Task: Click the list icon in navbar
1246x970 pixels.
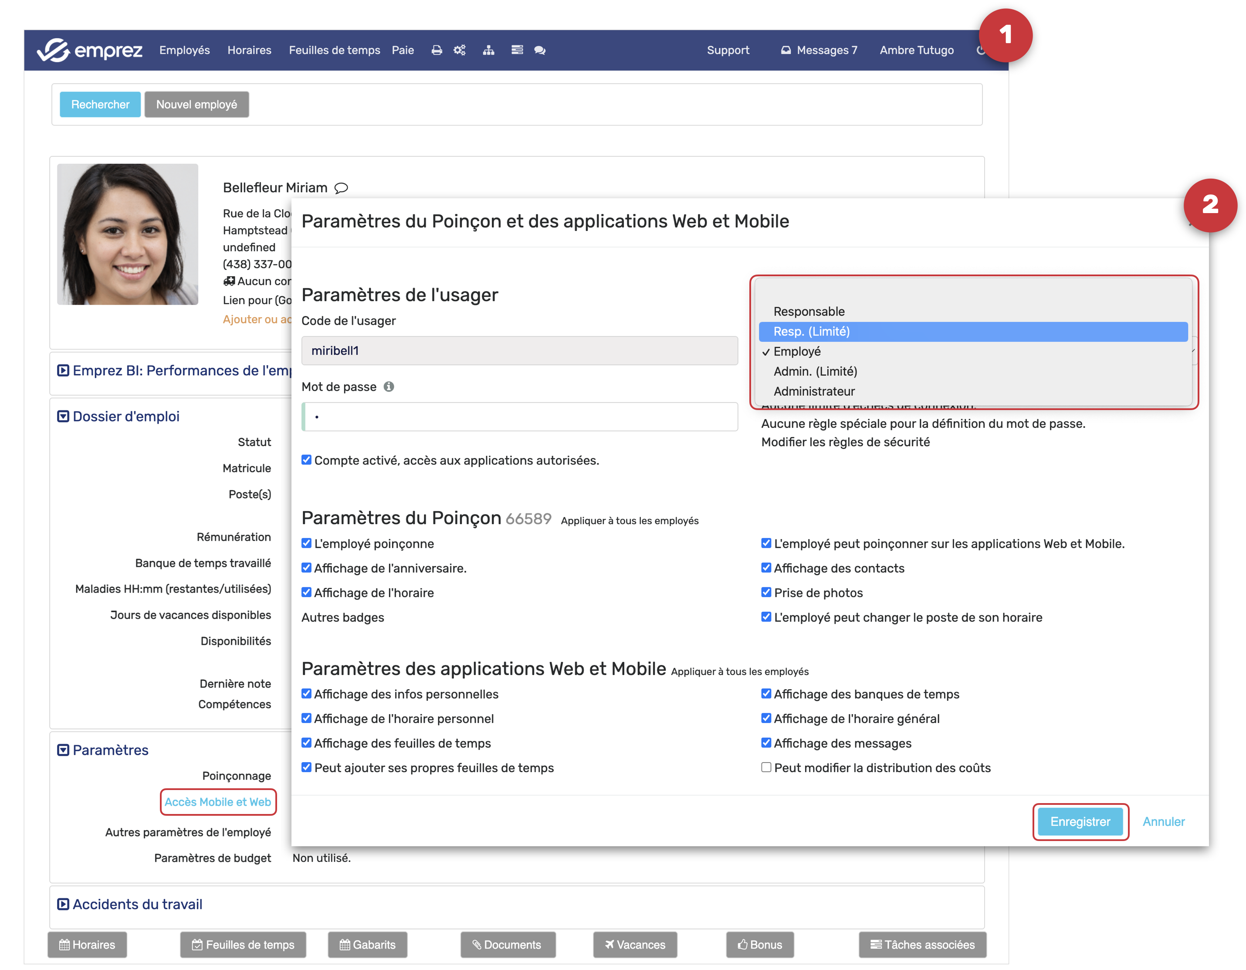Action: point(517,50)
